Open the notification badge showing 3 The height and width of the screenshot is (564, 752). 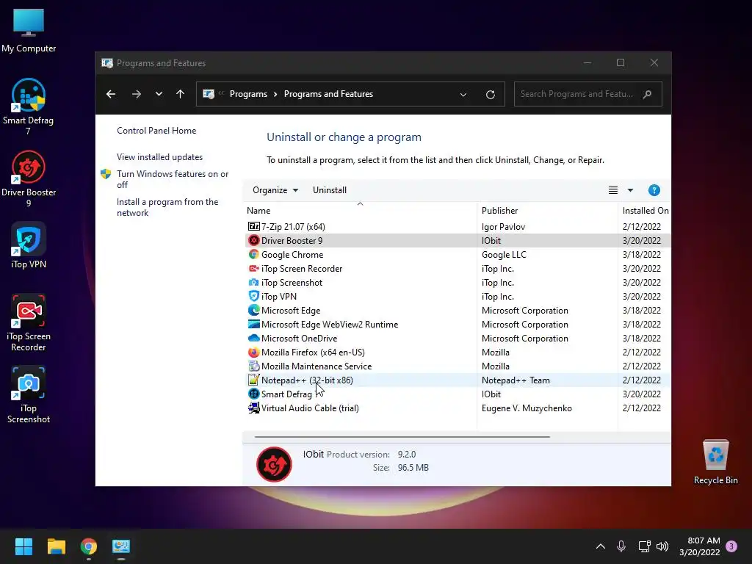731,546
